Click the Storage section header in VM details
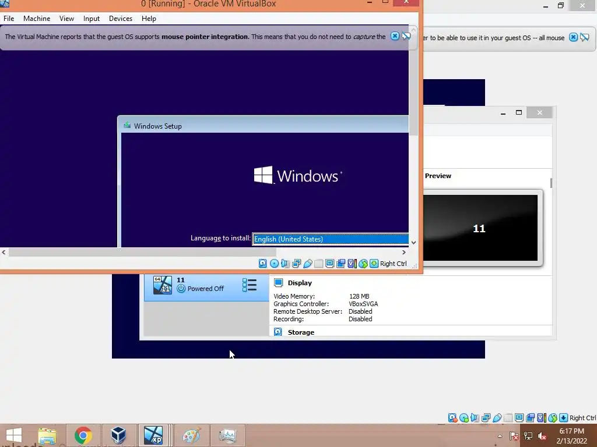 [x=301, y=332]
